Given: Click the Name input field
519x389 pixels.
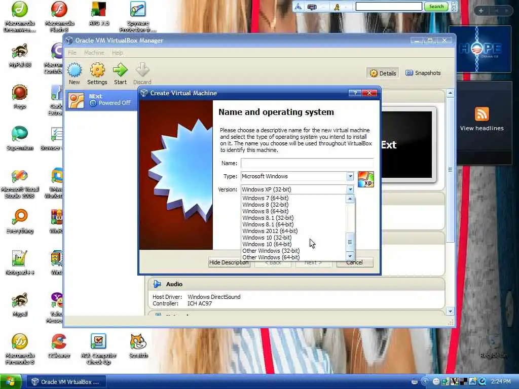Looking at the screenshot, I should pos(307,163).
